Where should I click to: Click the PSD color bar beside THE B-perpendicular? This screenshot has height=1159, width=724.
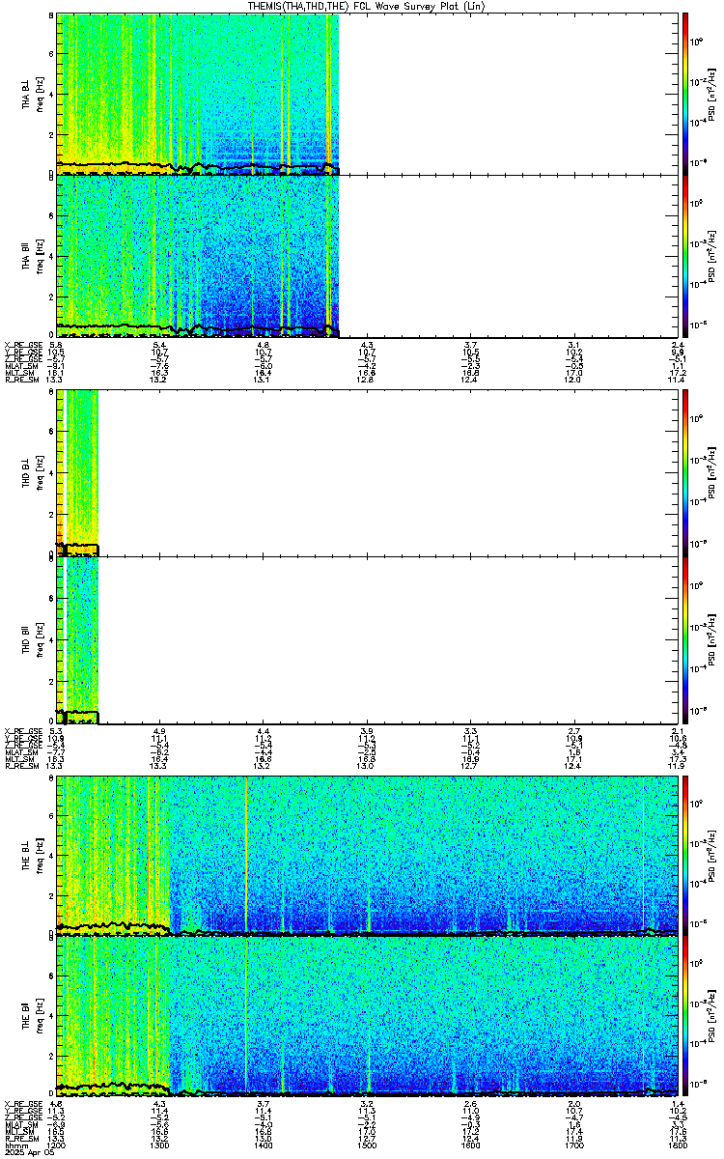[x=684, y=854]
